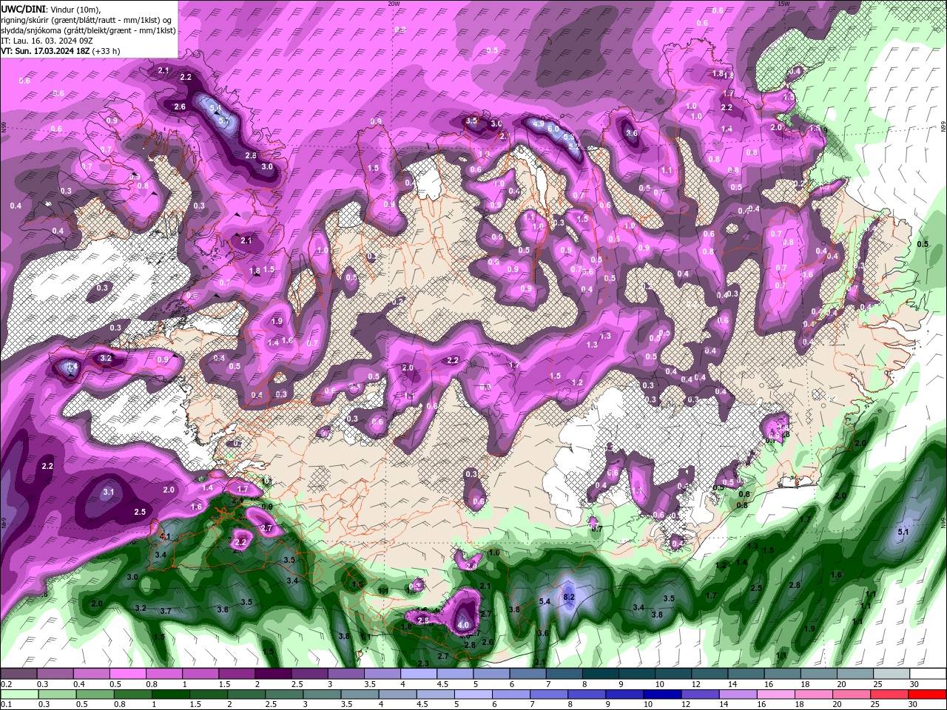The image size is (947, 710).
Task: Pick the pale green rain-scale swatch labeled 0.1
Action: (x=19, y=694)
